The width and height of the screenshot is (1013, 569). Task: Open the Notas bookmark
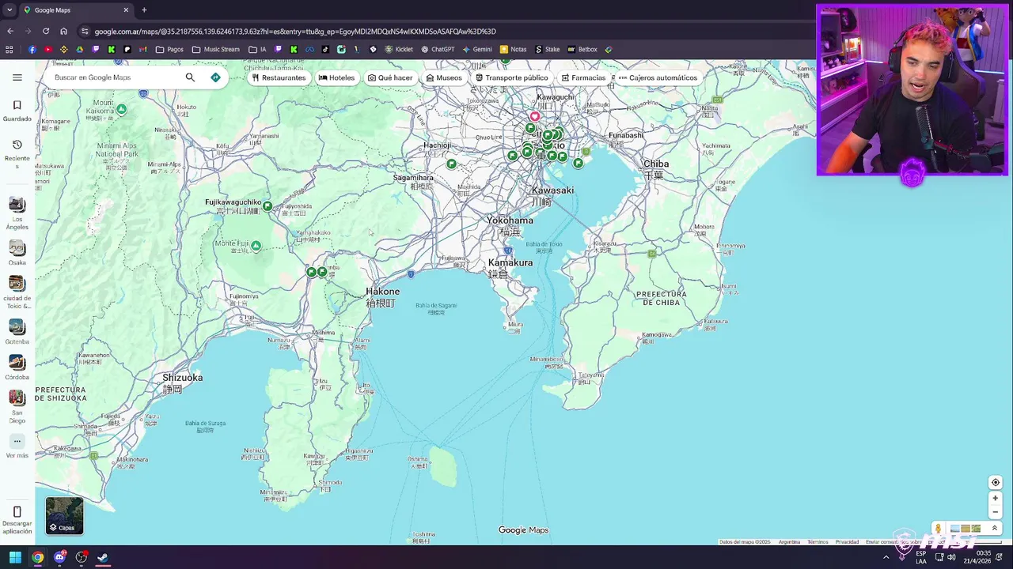[513, 49]
